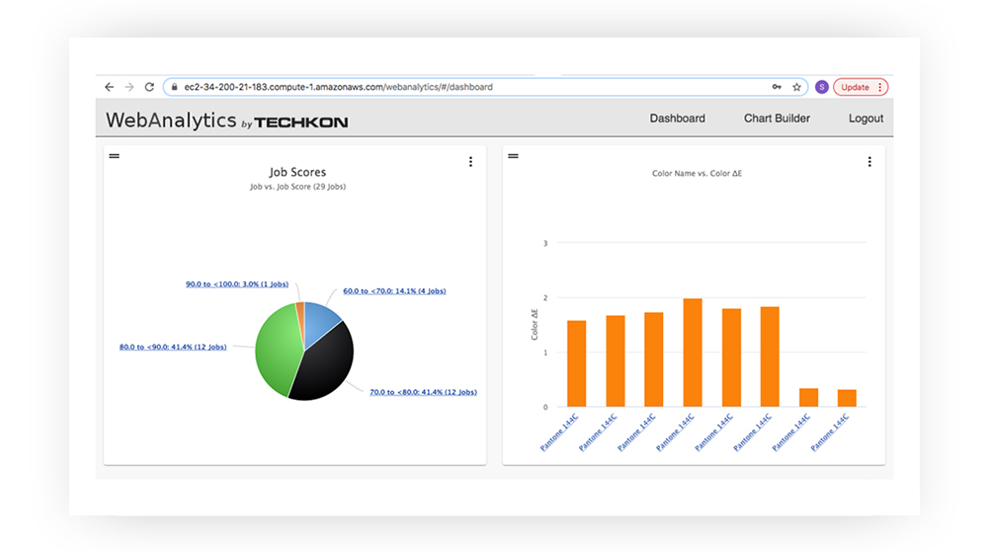Click the browser back arrow
The width and height of the screenshot is (988, 553).
pyautogui.click(x=110, y=87)
